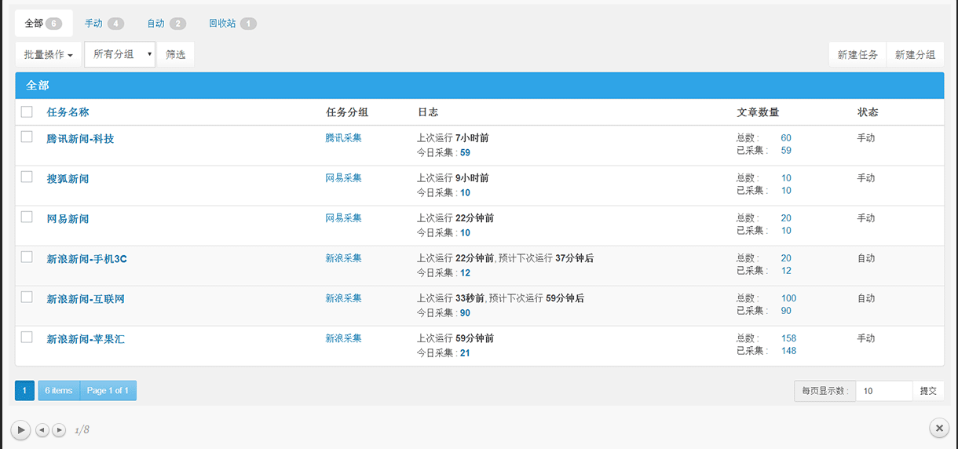Tick the select-all checkbox in the header row
This screenshot has width=958, height=449.
[x=27, y=111]
